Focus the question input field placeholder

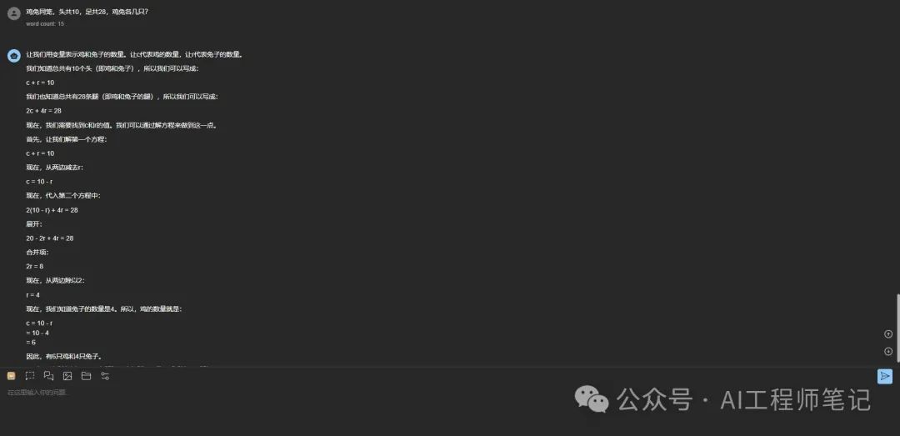pyautogui.click(x=37, y=393)
